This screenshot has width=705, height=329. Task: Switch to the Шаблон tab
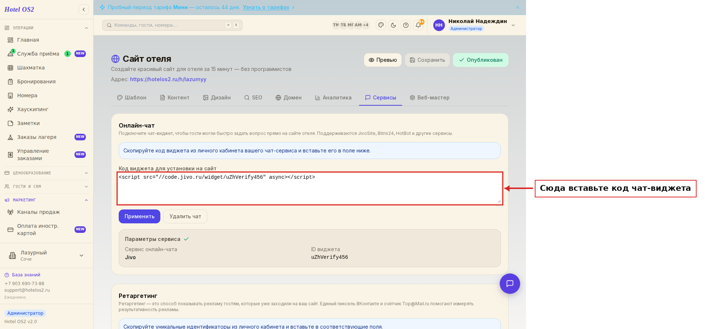coord(132,98)
